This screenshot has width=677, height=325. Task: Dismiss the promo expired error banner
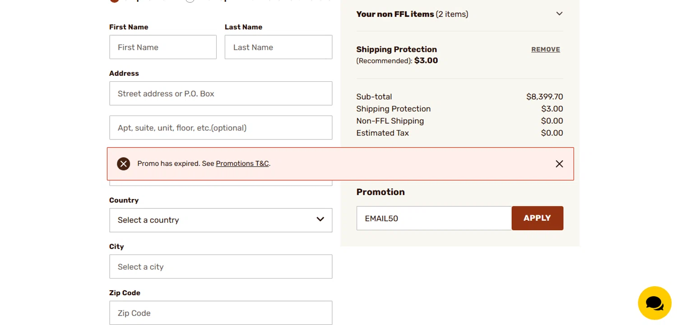point(559,164)
